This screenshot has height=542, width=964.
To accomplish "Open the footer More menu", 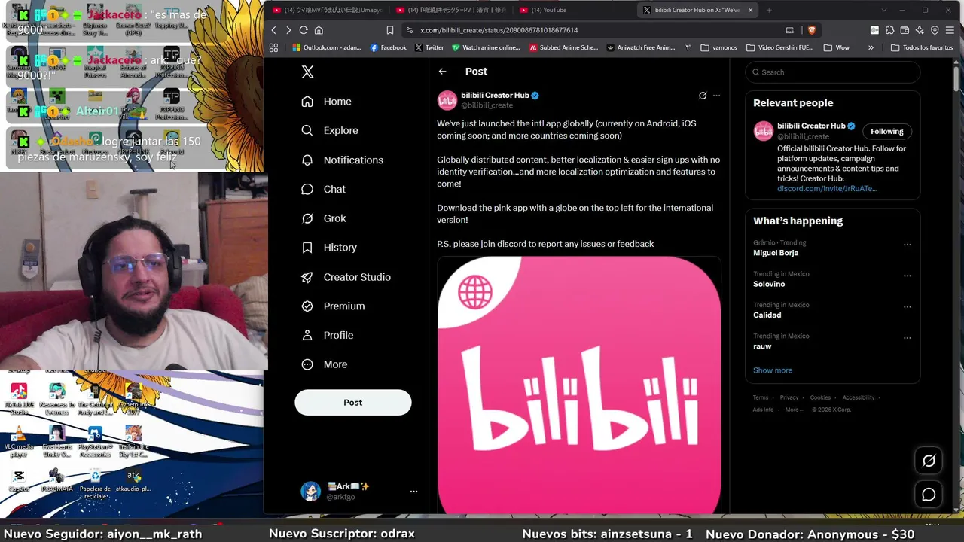I will [794, 410].
